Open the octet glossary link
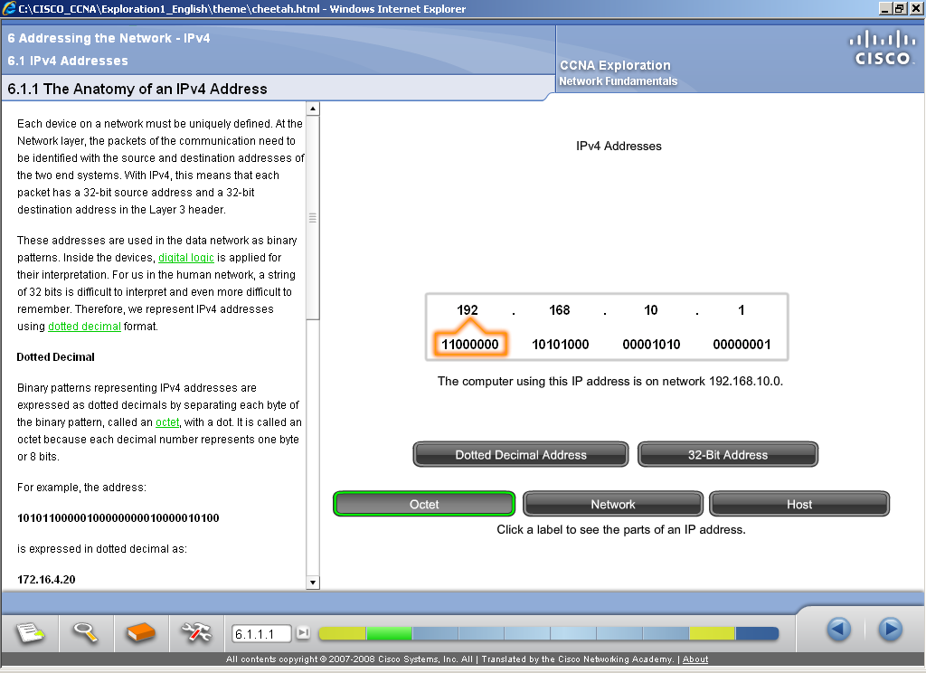The image size is (926, 673). coord(167,422)
